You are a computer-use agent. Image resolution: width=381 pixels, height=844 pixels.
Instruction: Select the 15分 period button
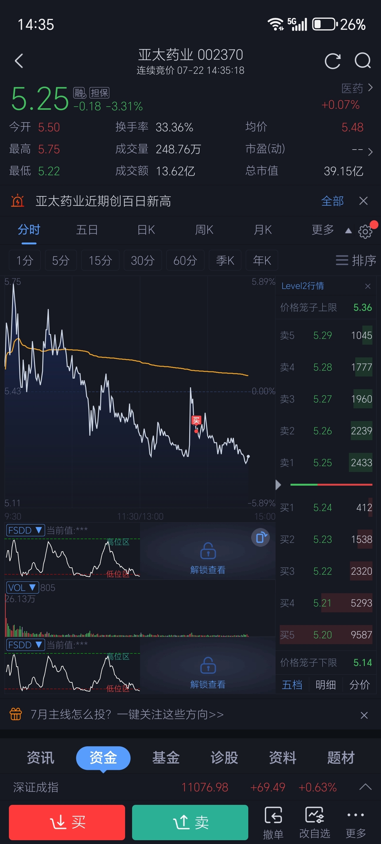click(100, 260)
